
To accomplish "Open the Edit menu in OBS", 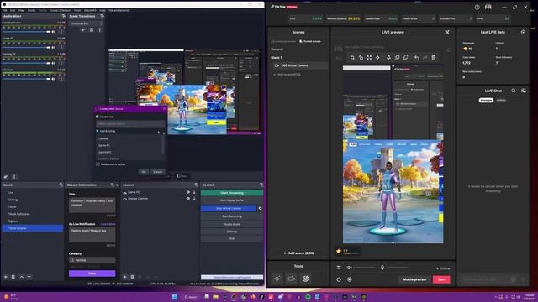I will point(13,10).
